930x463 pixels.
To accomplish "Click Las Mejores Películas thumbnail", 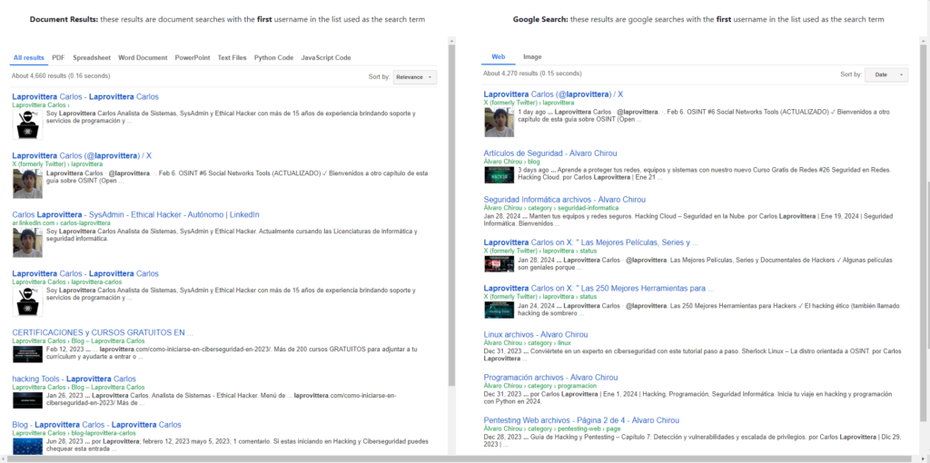I will coord(499,264).
